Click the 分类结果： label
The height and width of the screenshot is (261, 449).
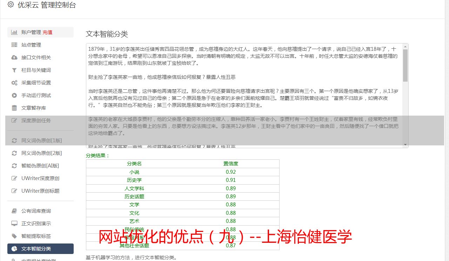pyautogui.click(x=98, y=156)
